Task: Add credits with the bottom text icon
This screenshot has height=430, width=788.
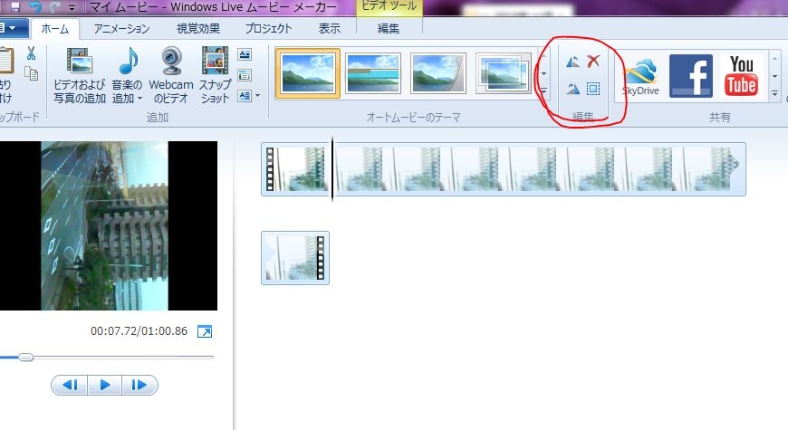Action: tap(245, 95)
